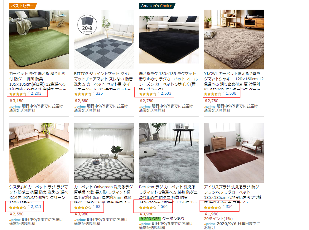The width and height of the screenshot is (309, 230).
Task: Click the ¥1,980 price of アイリスプラザ rug
Action: [x=211, y=214]
